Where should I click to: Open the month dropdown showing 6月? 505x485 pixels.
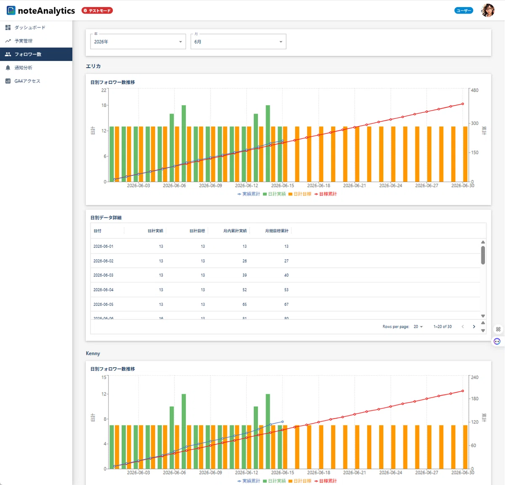pyautogui.click(x=238, y=42)
